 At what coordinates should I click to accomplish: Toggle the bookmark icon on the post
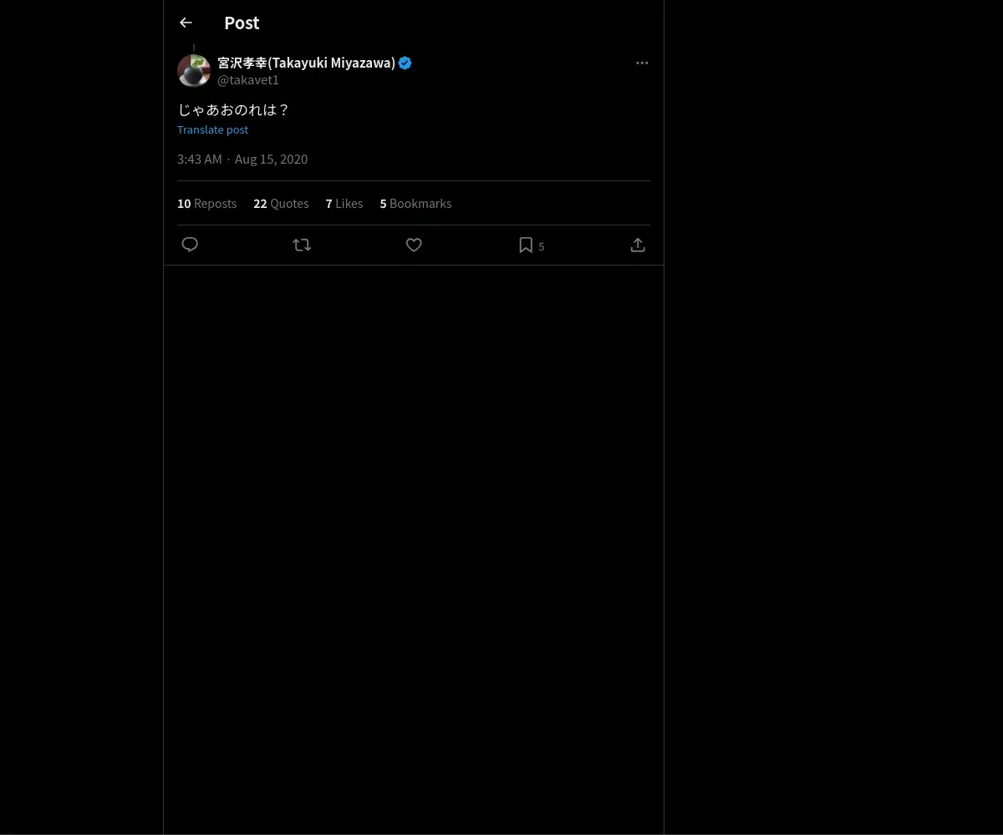[x=526, y=245]
